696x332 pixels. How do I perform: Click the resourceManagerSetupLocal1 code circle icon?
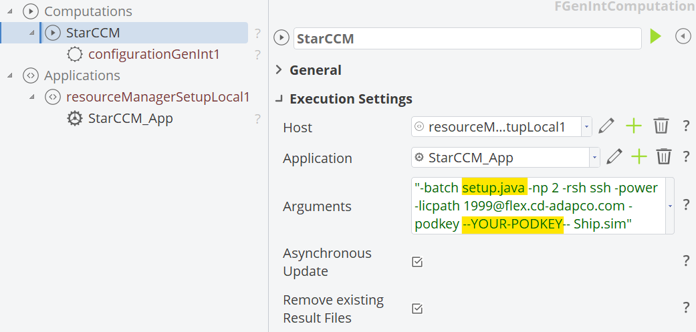point(53,97)
